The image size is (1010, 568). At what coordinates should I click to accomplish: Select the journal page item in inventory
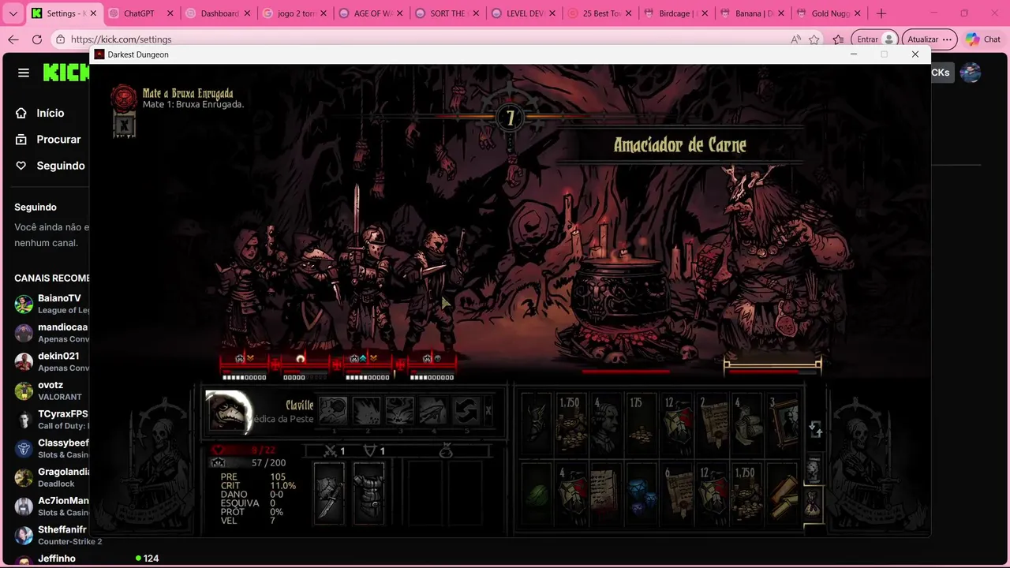(x=605, y=495)
